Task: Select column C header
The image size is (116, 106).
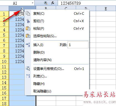Action: pyautogui.click(x=66, y=7)
